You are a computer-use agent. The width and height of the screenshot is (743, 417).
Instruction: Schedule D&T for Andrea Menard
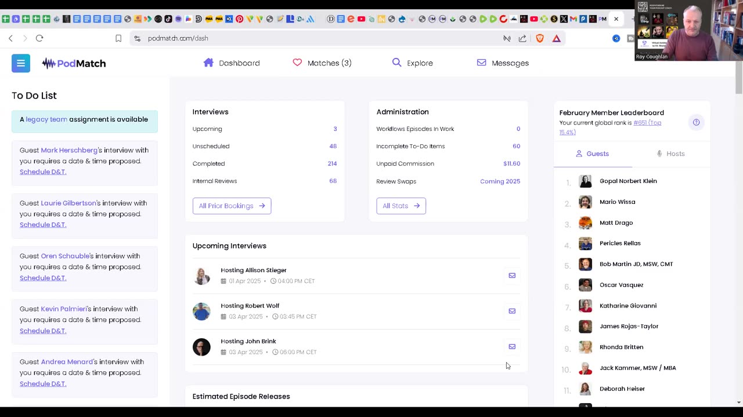[x=43, y=384]
